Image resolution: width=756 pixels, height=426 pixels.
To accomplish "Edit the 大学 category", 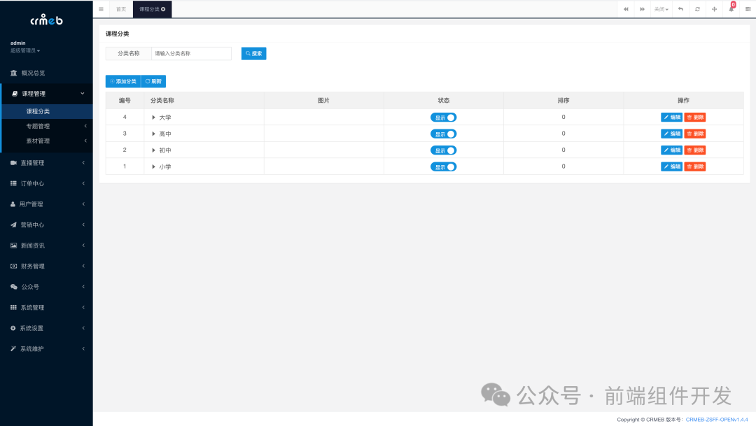I will point(671,117).
